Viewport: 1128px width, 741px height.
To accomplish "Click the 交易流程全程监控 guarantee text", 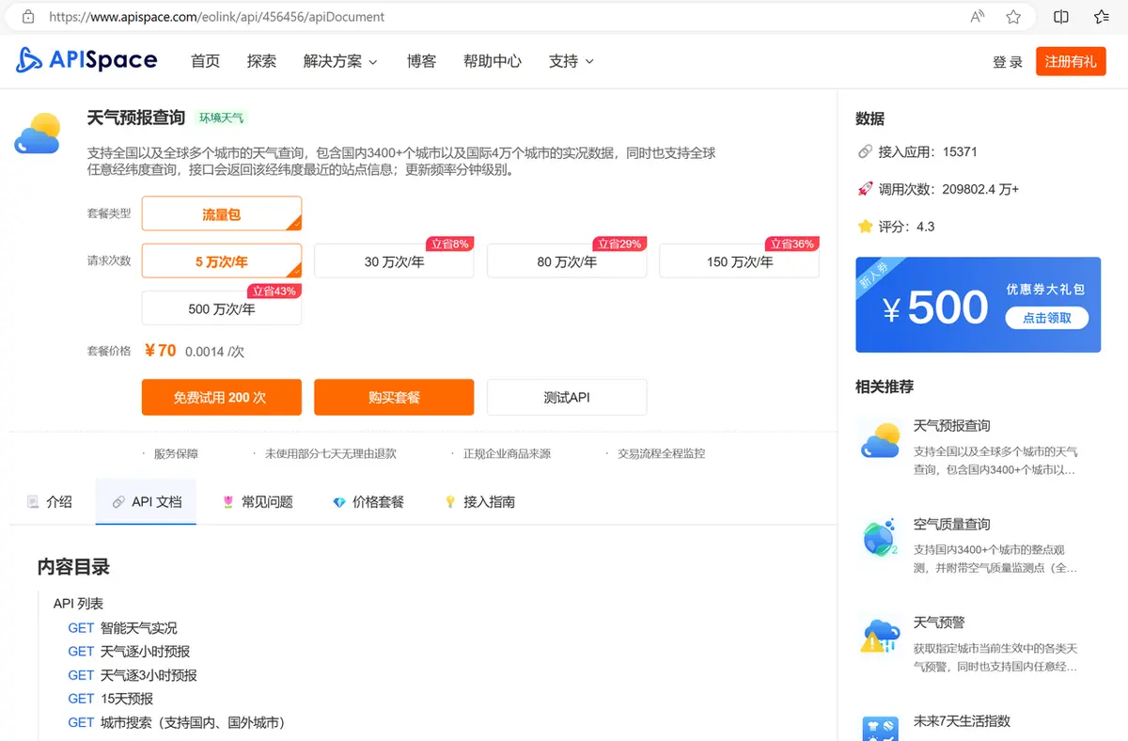I will [x=661, y=453].
